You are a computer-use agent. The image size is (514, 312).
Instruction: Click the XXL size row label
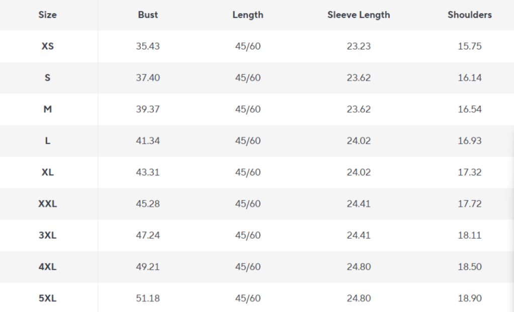pyautogui.click(x=47, y=204)
